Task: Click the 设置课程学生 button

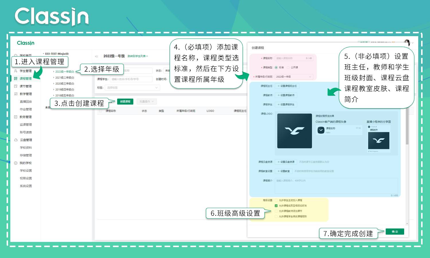Action: [286, 104]
